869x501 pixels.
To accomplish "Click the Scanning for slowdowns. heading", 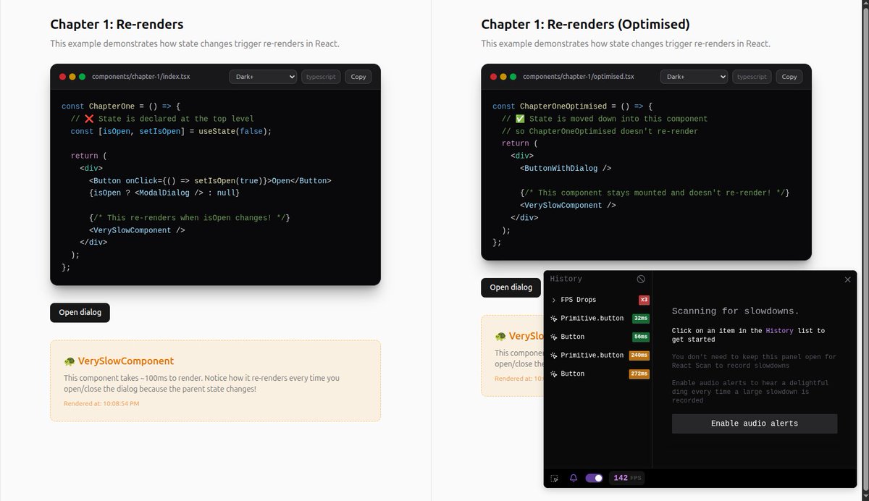I will pos(736,311).
